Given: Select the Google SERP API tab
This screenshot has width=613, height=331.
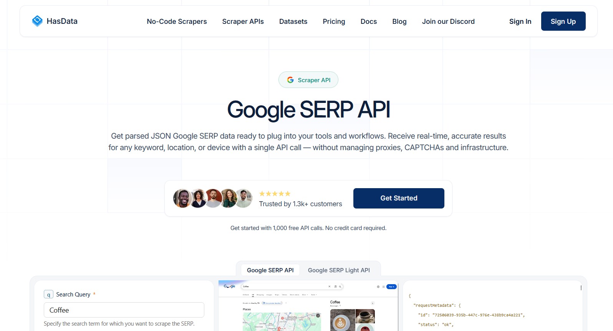Looking at the screenshot, I should [x=270, y=270].
